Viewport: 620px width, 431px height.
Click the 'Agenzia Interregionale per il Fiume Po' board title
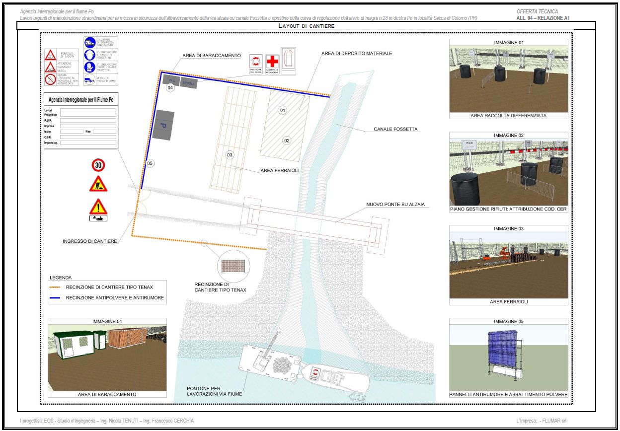coord(81,100)
